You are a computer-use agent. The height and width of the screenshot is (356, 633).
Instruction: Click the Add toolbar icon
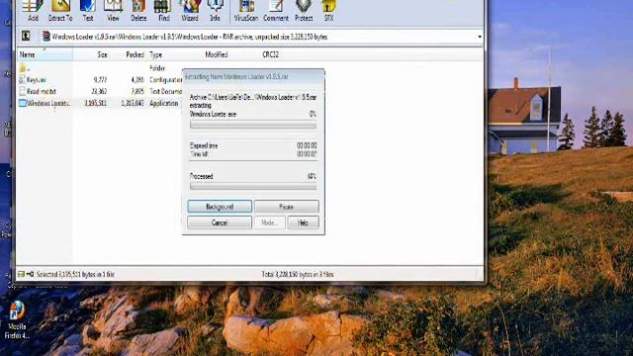point(33,11)
